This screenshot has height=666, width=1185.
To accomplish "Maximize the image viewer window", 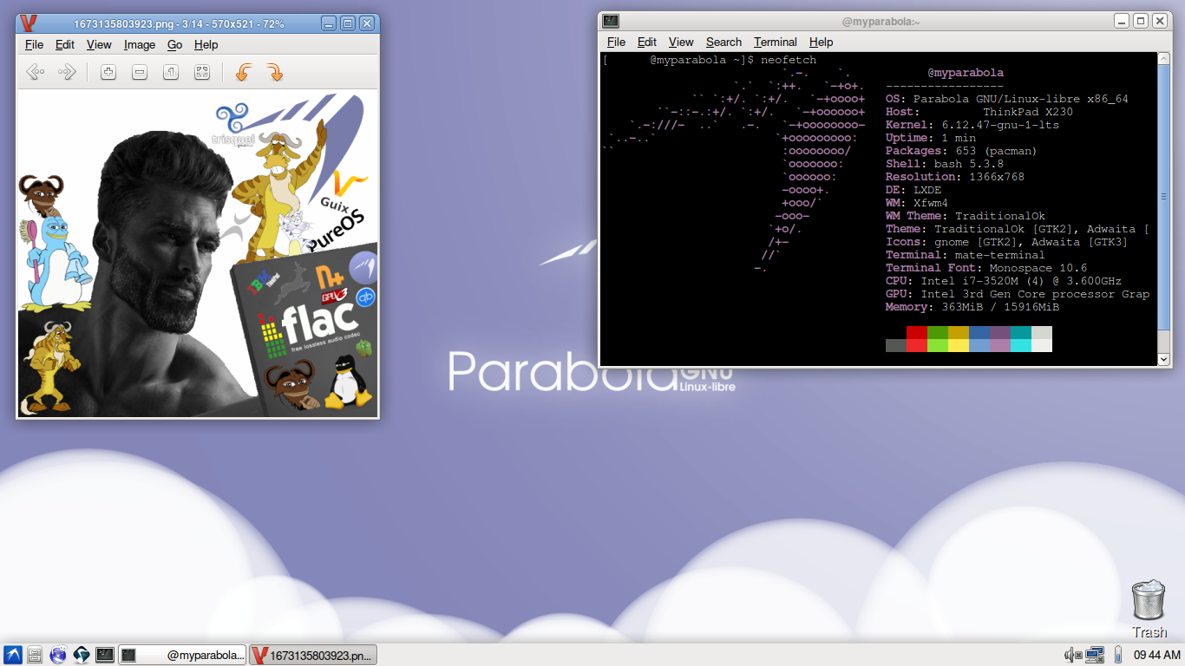I will point(348,23).
